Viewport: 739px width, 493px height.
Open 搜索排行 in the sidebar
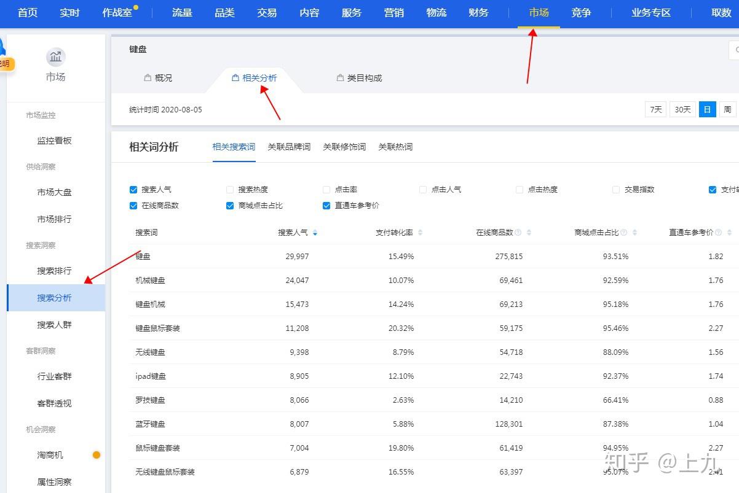[x=55, y=271]
